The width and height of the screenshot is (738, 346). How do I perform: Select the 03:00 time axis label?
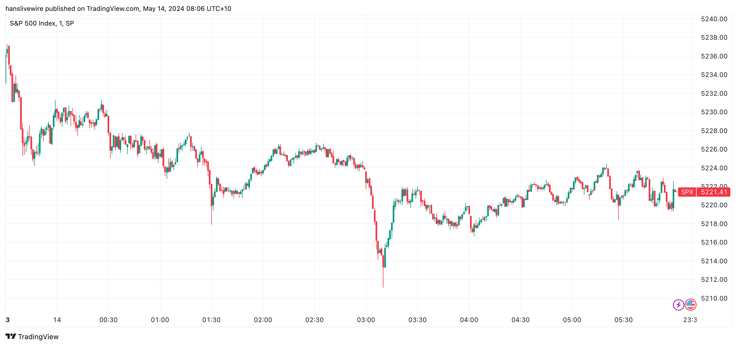[366, 320]
